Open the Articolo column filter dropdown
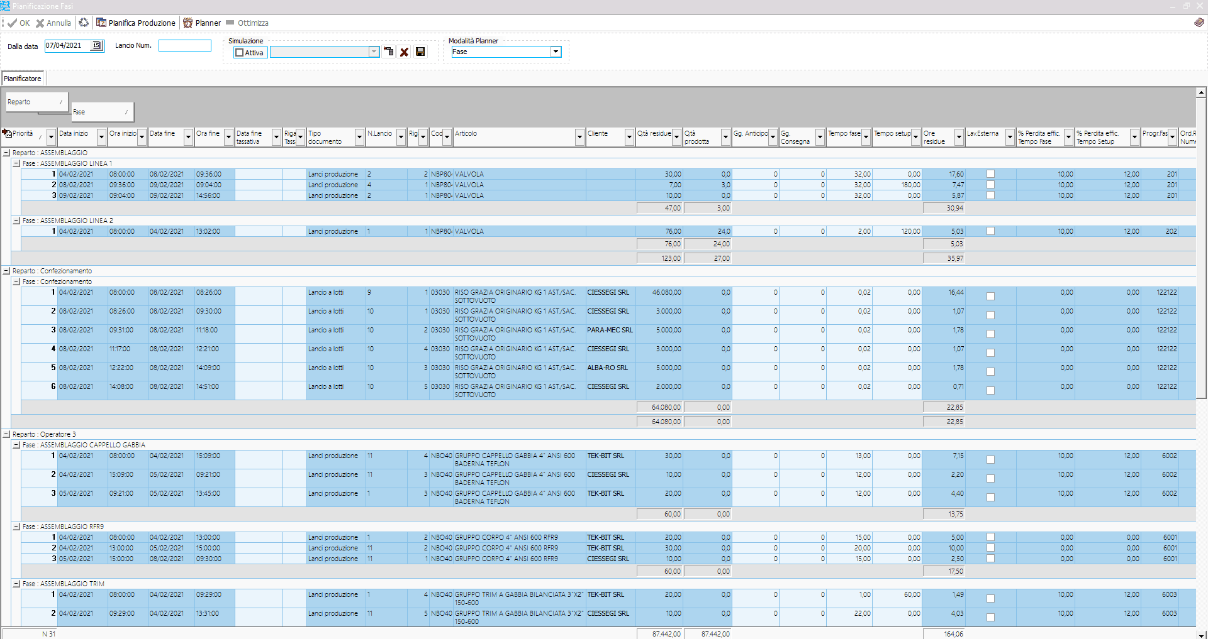Image resolution: width=1208 pixels, height=639 pixels. pyautogui.click(x=579, y=137)
